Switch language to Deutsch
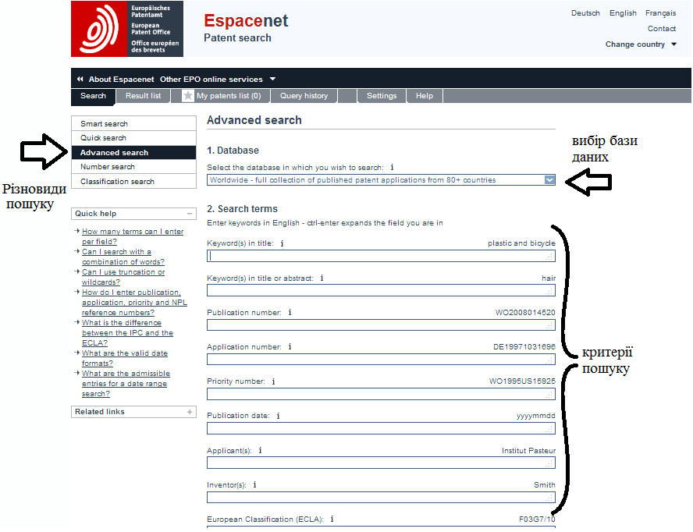The height and width of the screenshot is (532, 693). (x=585, y=13)
